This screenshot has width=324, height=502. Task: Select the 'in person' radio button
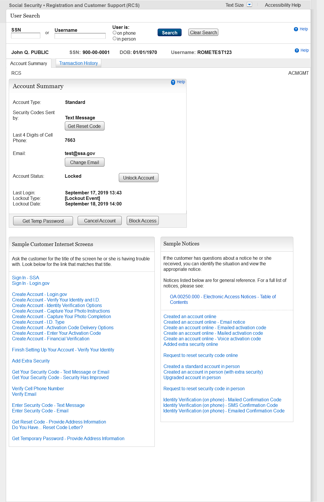click(x=114, y=39)
